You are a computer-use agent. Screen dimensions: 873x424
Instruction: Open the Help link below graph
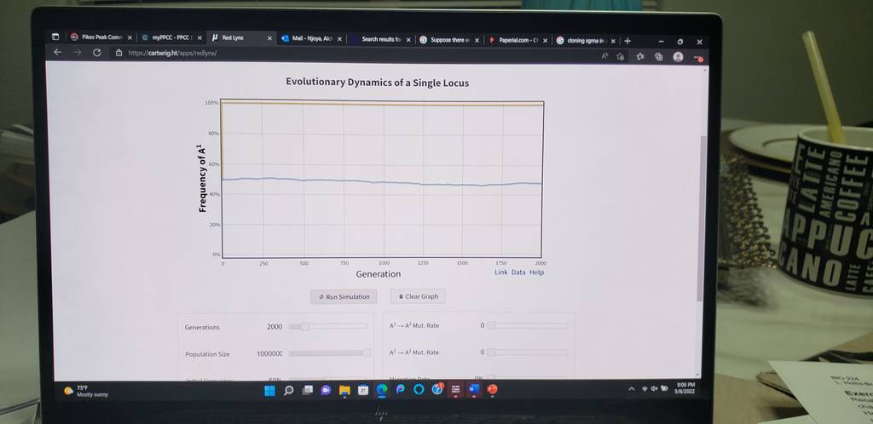tap(537, 272)
